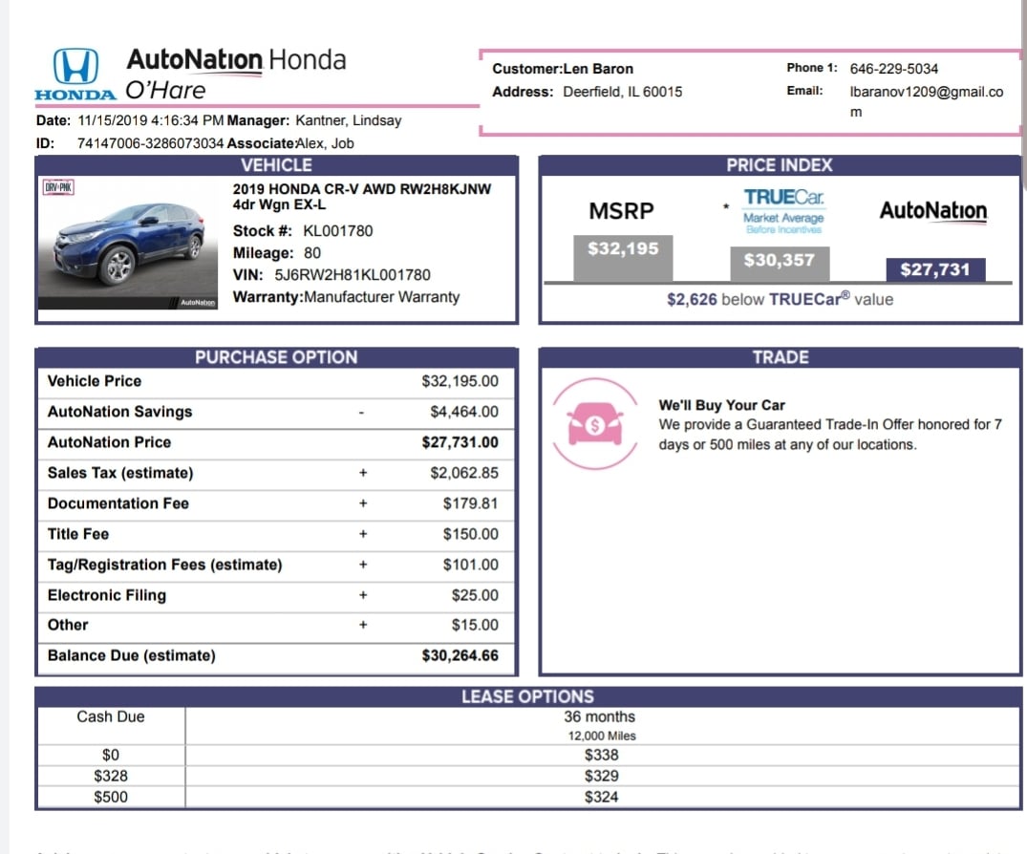The width and height of the screenshot is (1027, 854).
Task: Click the address Deerfield, IL 60015
Action: pyautogui.click(x=622, y=92)
